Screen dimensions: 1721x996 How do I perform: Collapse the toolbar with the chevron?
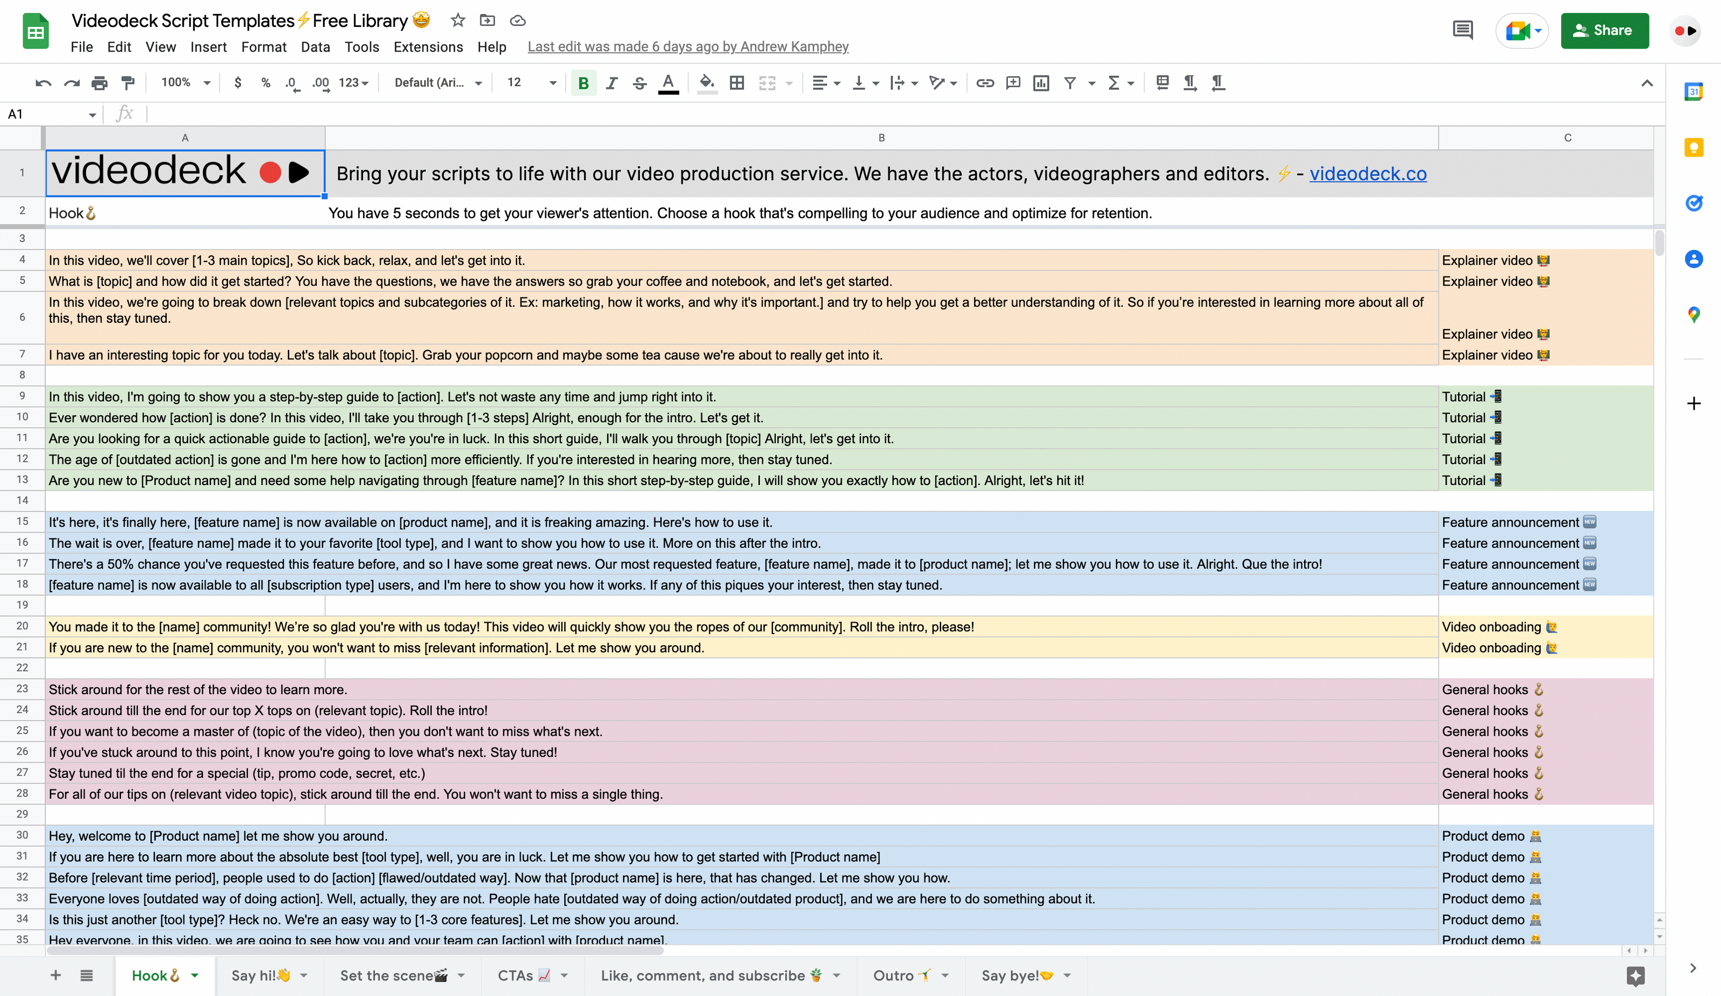pos(1647,83)
